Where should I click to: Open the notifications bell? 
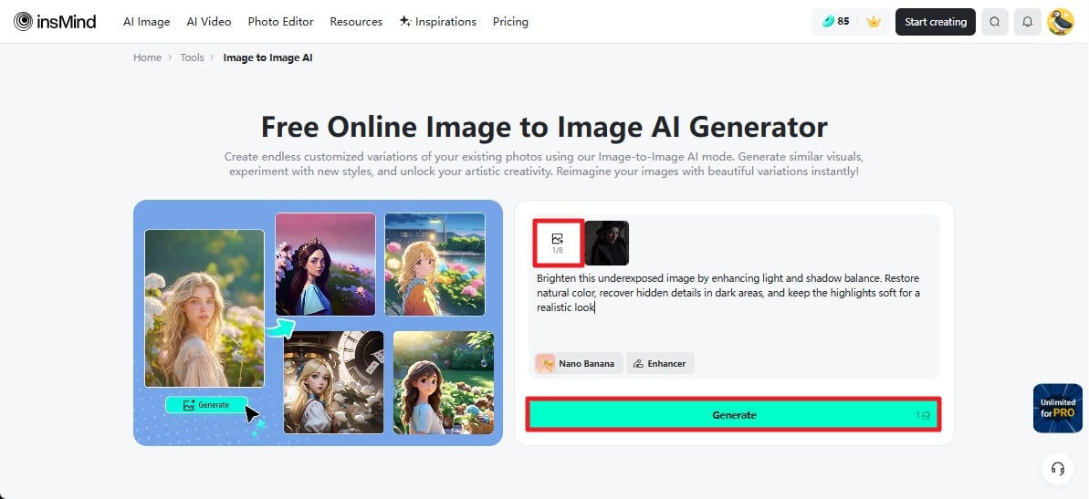pos(1027,22)
